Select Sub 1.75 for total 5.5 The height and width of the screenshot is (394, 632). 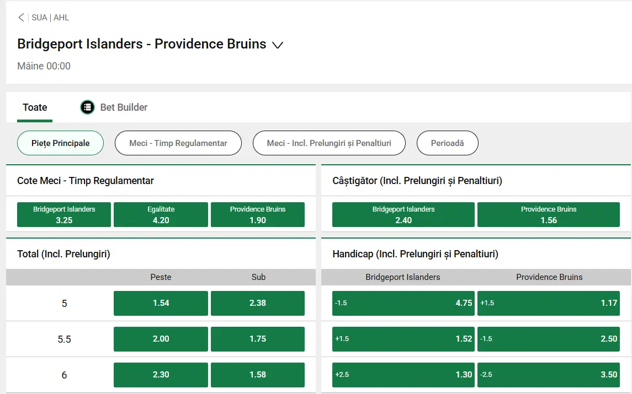point(257,339)
